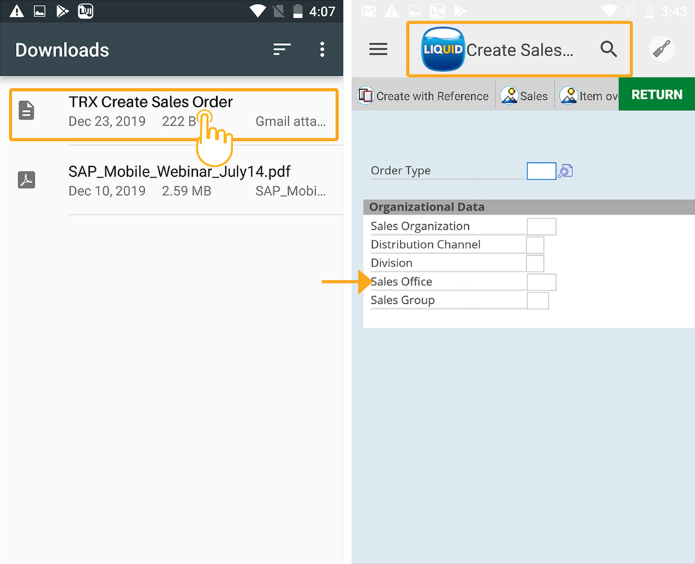Select Create with Reference toolbar item
The height and width of the screenshot is (564, 695).
(x=423, y=96)
